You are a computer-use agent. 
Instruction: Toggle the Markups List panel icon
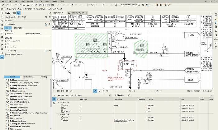coord(54,99)
